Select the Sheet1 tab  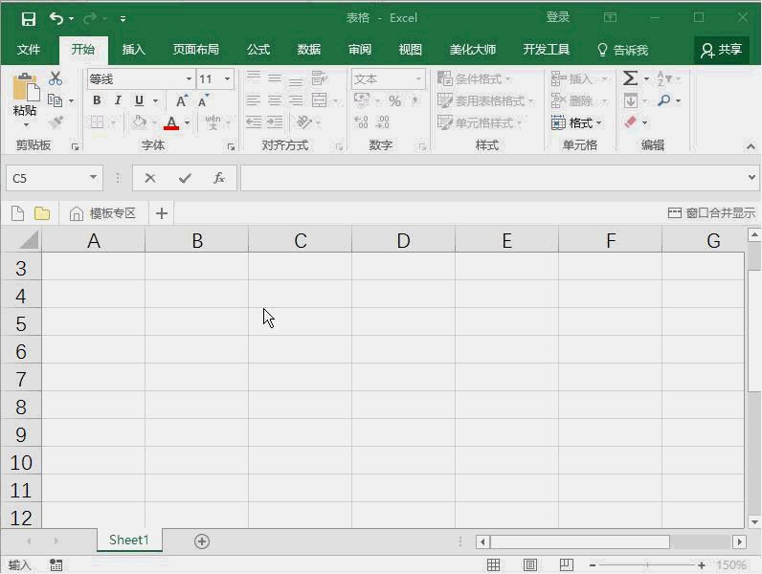tap(129, 540)
